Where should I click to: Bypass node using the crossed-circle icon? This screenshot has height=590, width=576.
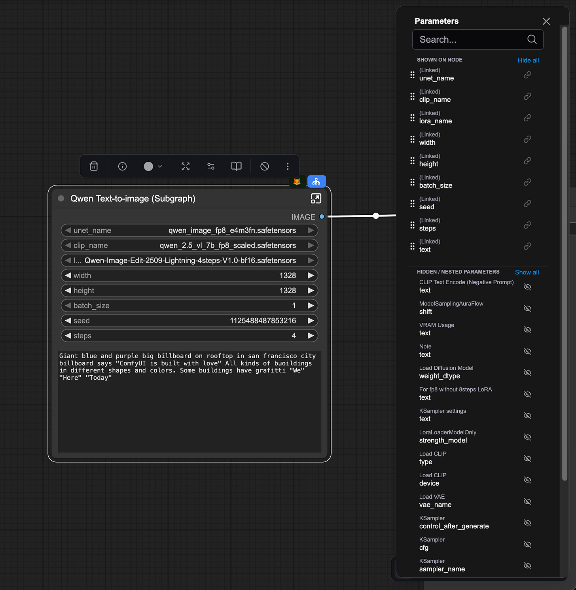265,166
